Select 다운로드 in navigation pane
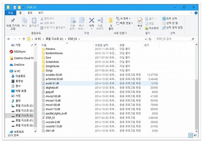The height and width of the screenshot is (142, 203). pos(18,76)
